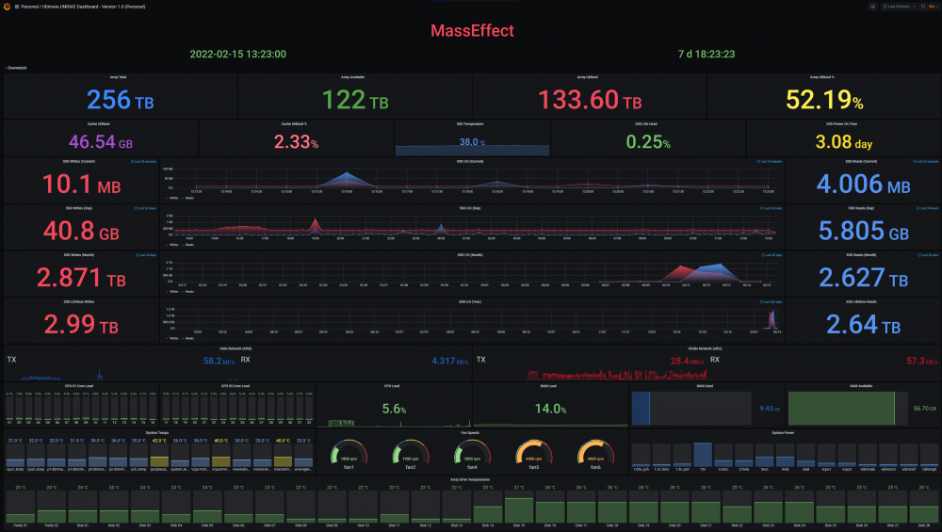Click the red spike in SSD I/O (Day) graph
Image resolution: width=942 pixels, height=532 pixels.
[316, 224]
